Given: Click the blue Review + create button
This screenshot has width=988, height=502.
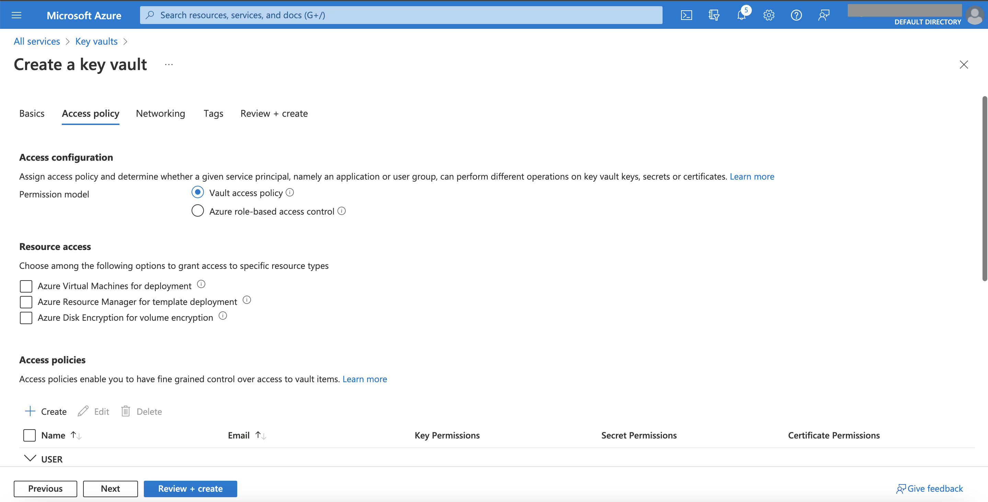Looking at the screenshot, I should (190, 489).
